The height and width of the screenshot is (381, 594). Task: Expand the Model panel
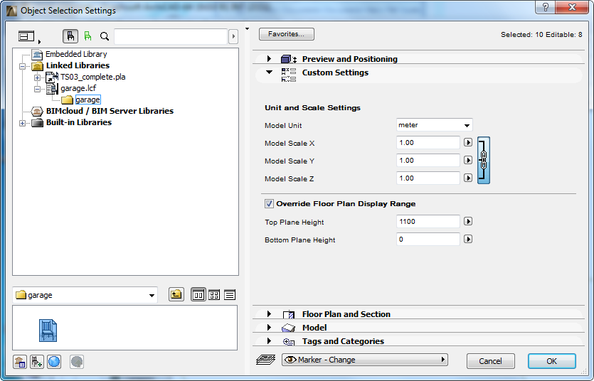269,328
